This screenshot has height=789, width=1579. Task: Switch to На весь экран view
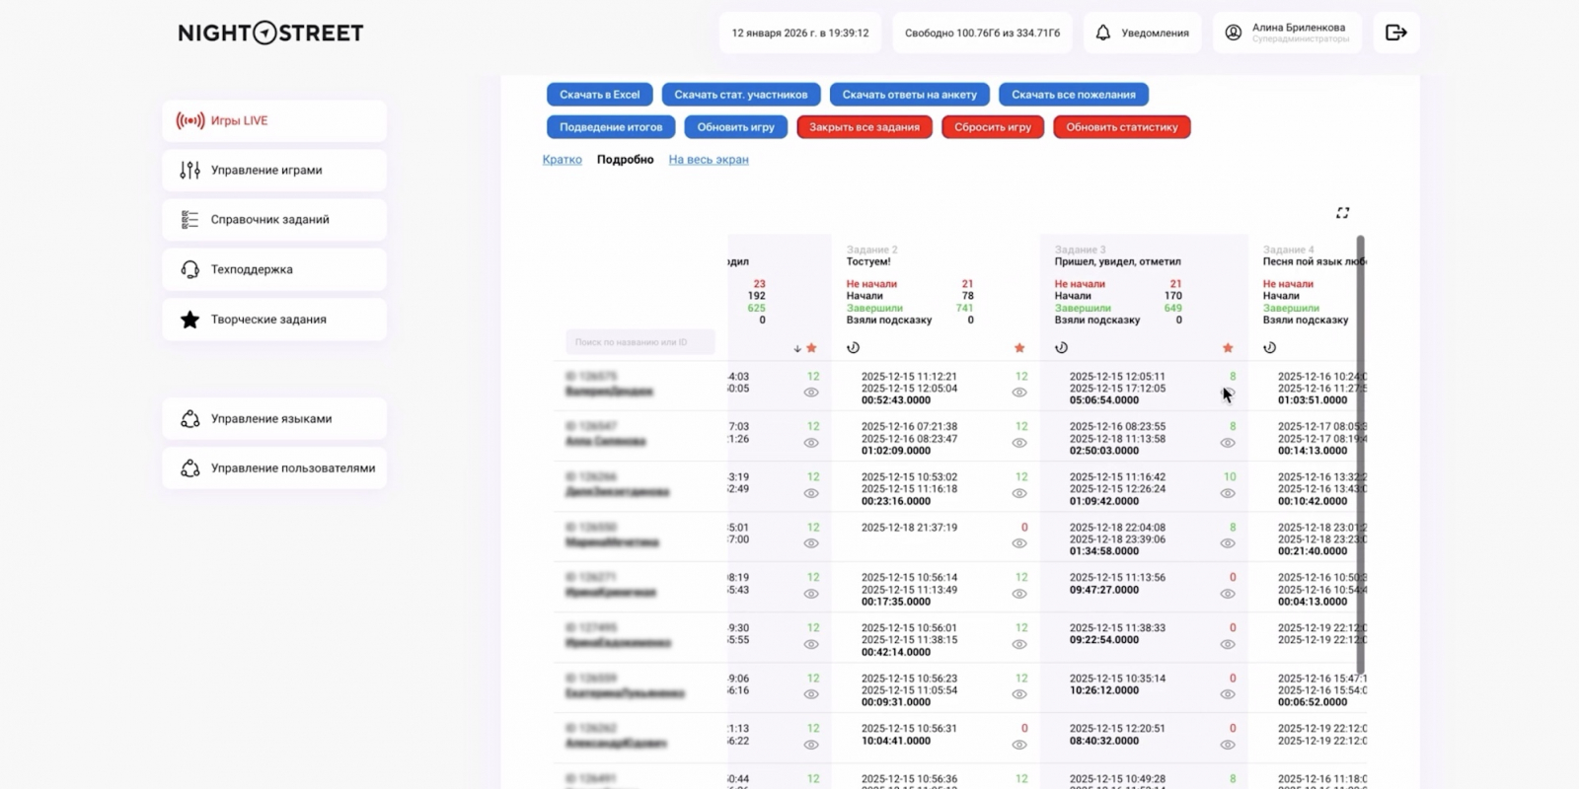[709, 160]
